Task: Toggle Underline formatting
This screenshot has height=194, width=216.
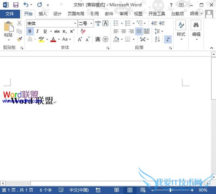Action: (x=45, y=31)
